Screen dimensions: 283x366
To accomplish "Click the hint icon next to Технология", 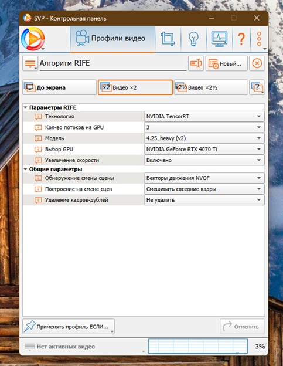I will tap(38, 117).
